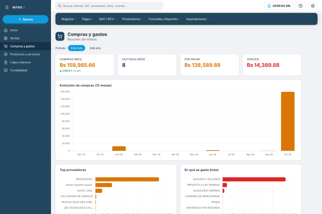
Task: Click the Ene 26 chart bar
Action: (119, 149)
